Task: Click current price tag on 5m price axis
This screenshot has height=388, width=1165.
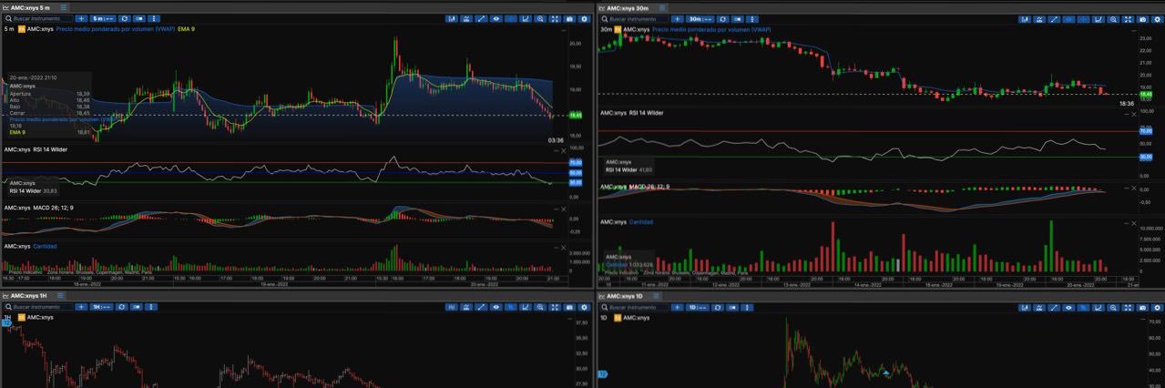Action: click(x=576, y=116)
